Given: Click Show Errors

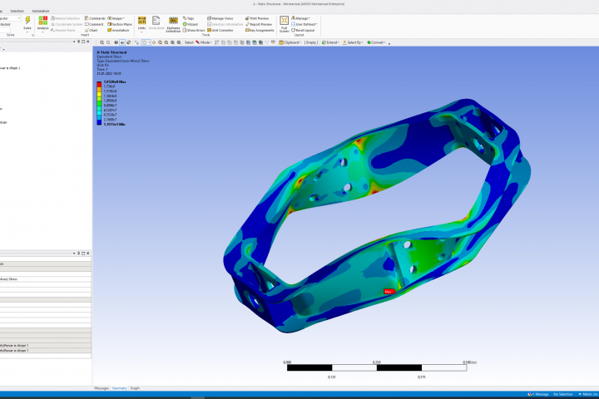Looking at the screenshot, I should [x=194, y=30].
